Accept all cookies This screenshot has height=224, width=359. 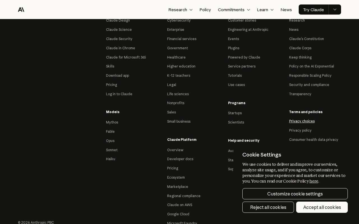tap(322, 207)
